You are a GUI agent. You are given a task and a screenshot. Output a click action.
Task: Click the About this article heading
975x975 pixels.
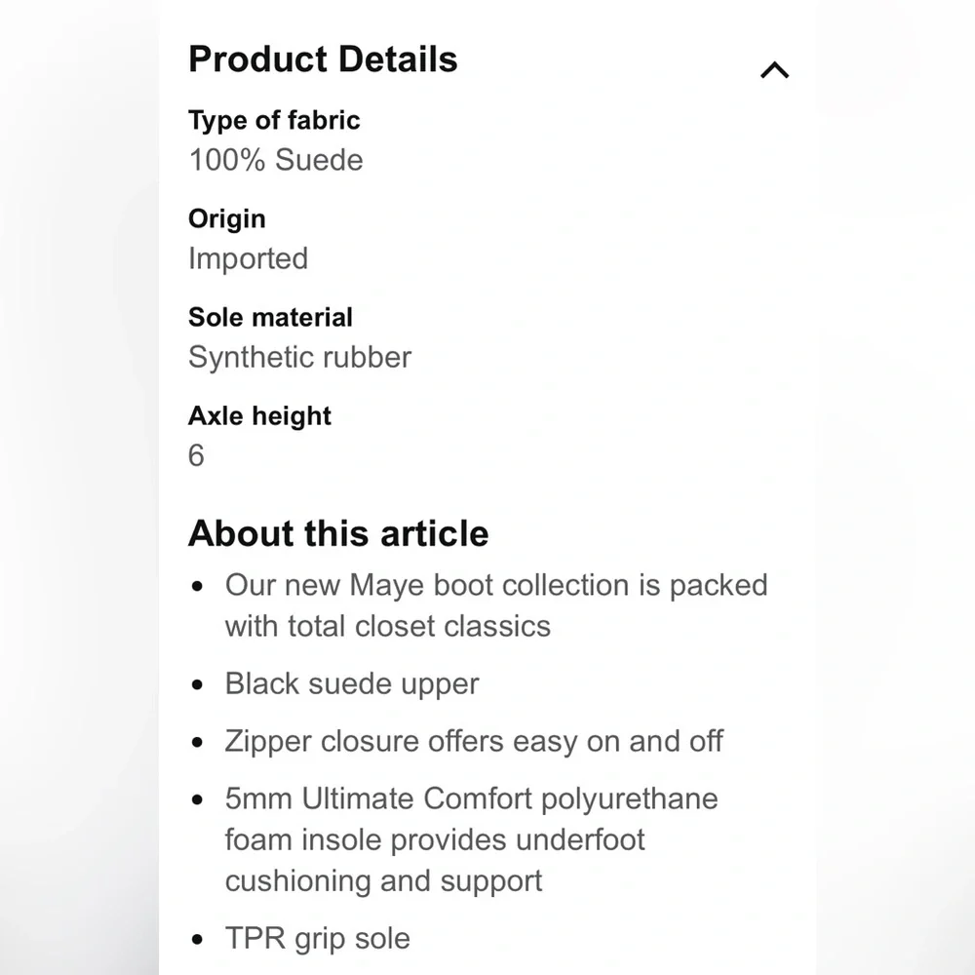tap(338, 533)
